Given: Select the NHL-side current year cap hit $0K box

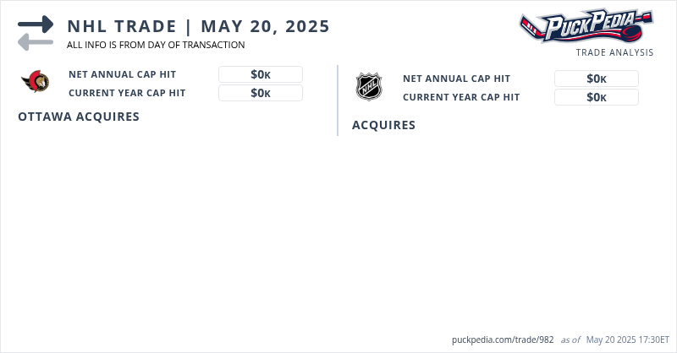Looking at the screenshot, I should 596,97.
